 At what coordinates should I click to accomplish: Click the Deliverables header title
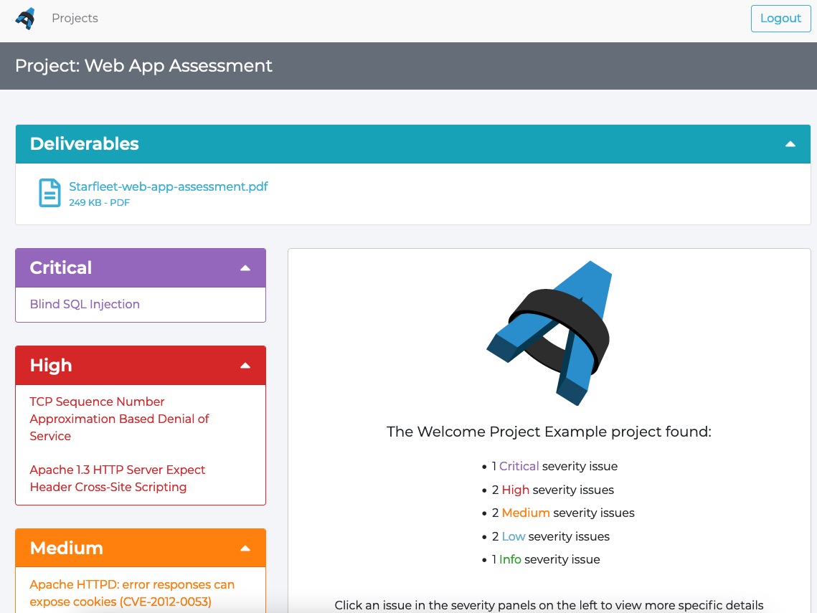point(85,143)
